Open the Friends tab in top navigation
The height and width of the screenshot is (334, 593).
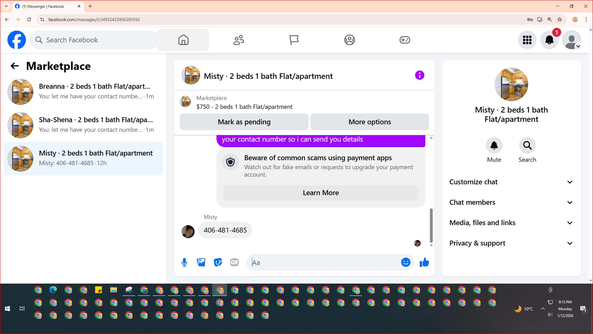(x=238, y=40)
